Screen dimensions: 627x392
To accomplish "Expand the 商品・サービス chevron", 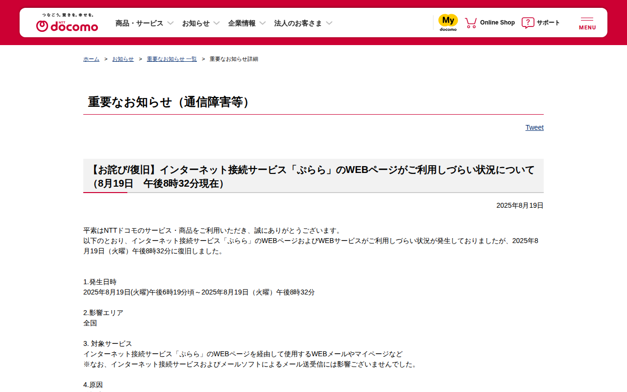I will coord(170,23).
